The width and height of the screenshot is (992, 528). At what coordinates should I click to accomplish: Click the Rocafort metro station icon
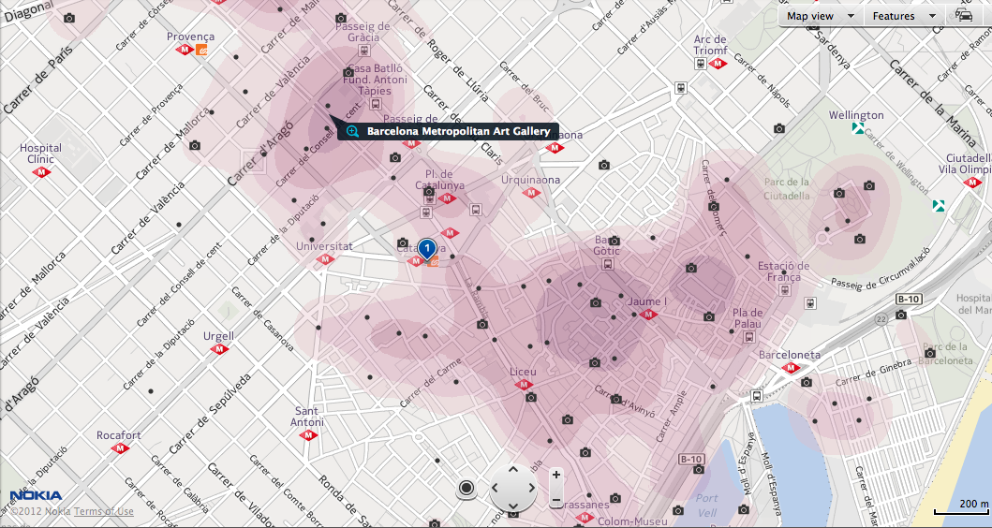(x=120, y=447)
